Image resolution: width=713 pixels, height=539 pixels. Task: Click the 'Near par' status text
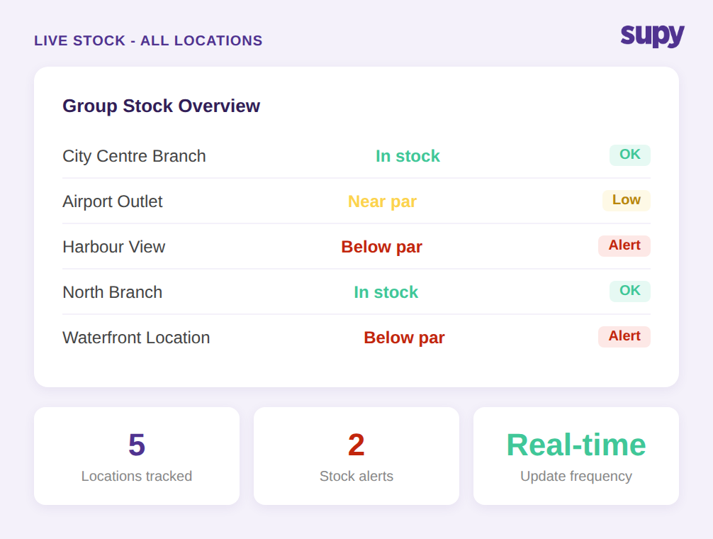tap(382, 201)
